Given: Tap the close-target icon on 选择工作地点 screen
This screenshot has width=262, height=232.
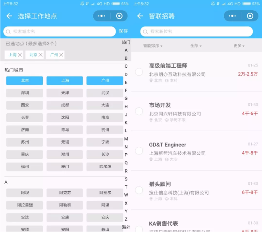Looking at the screenshot, I should point(119,16).
